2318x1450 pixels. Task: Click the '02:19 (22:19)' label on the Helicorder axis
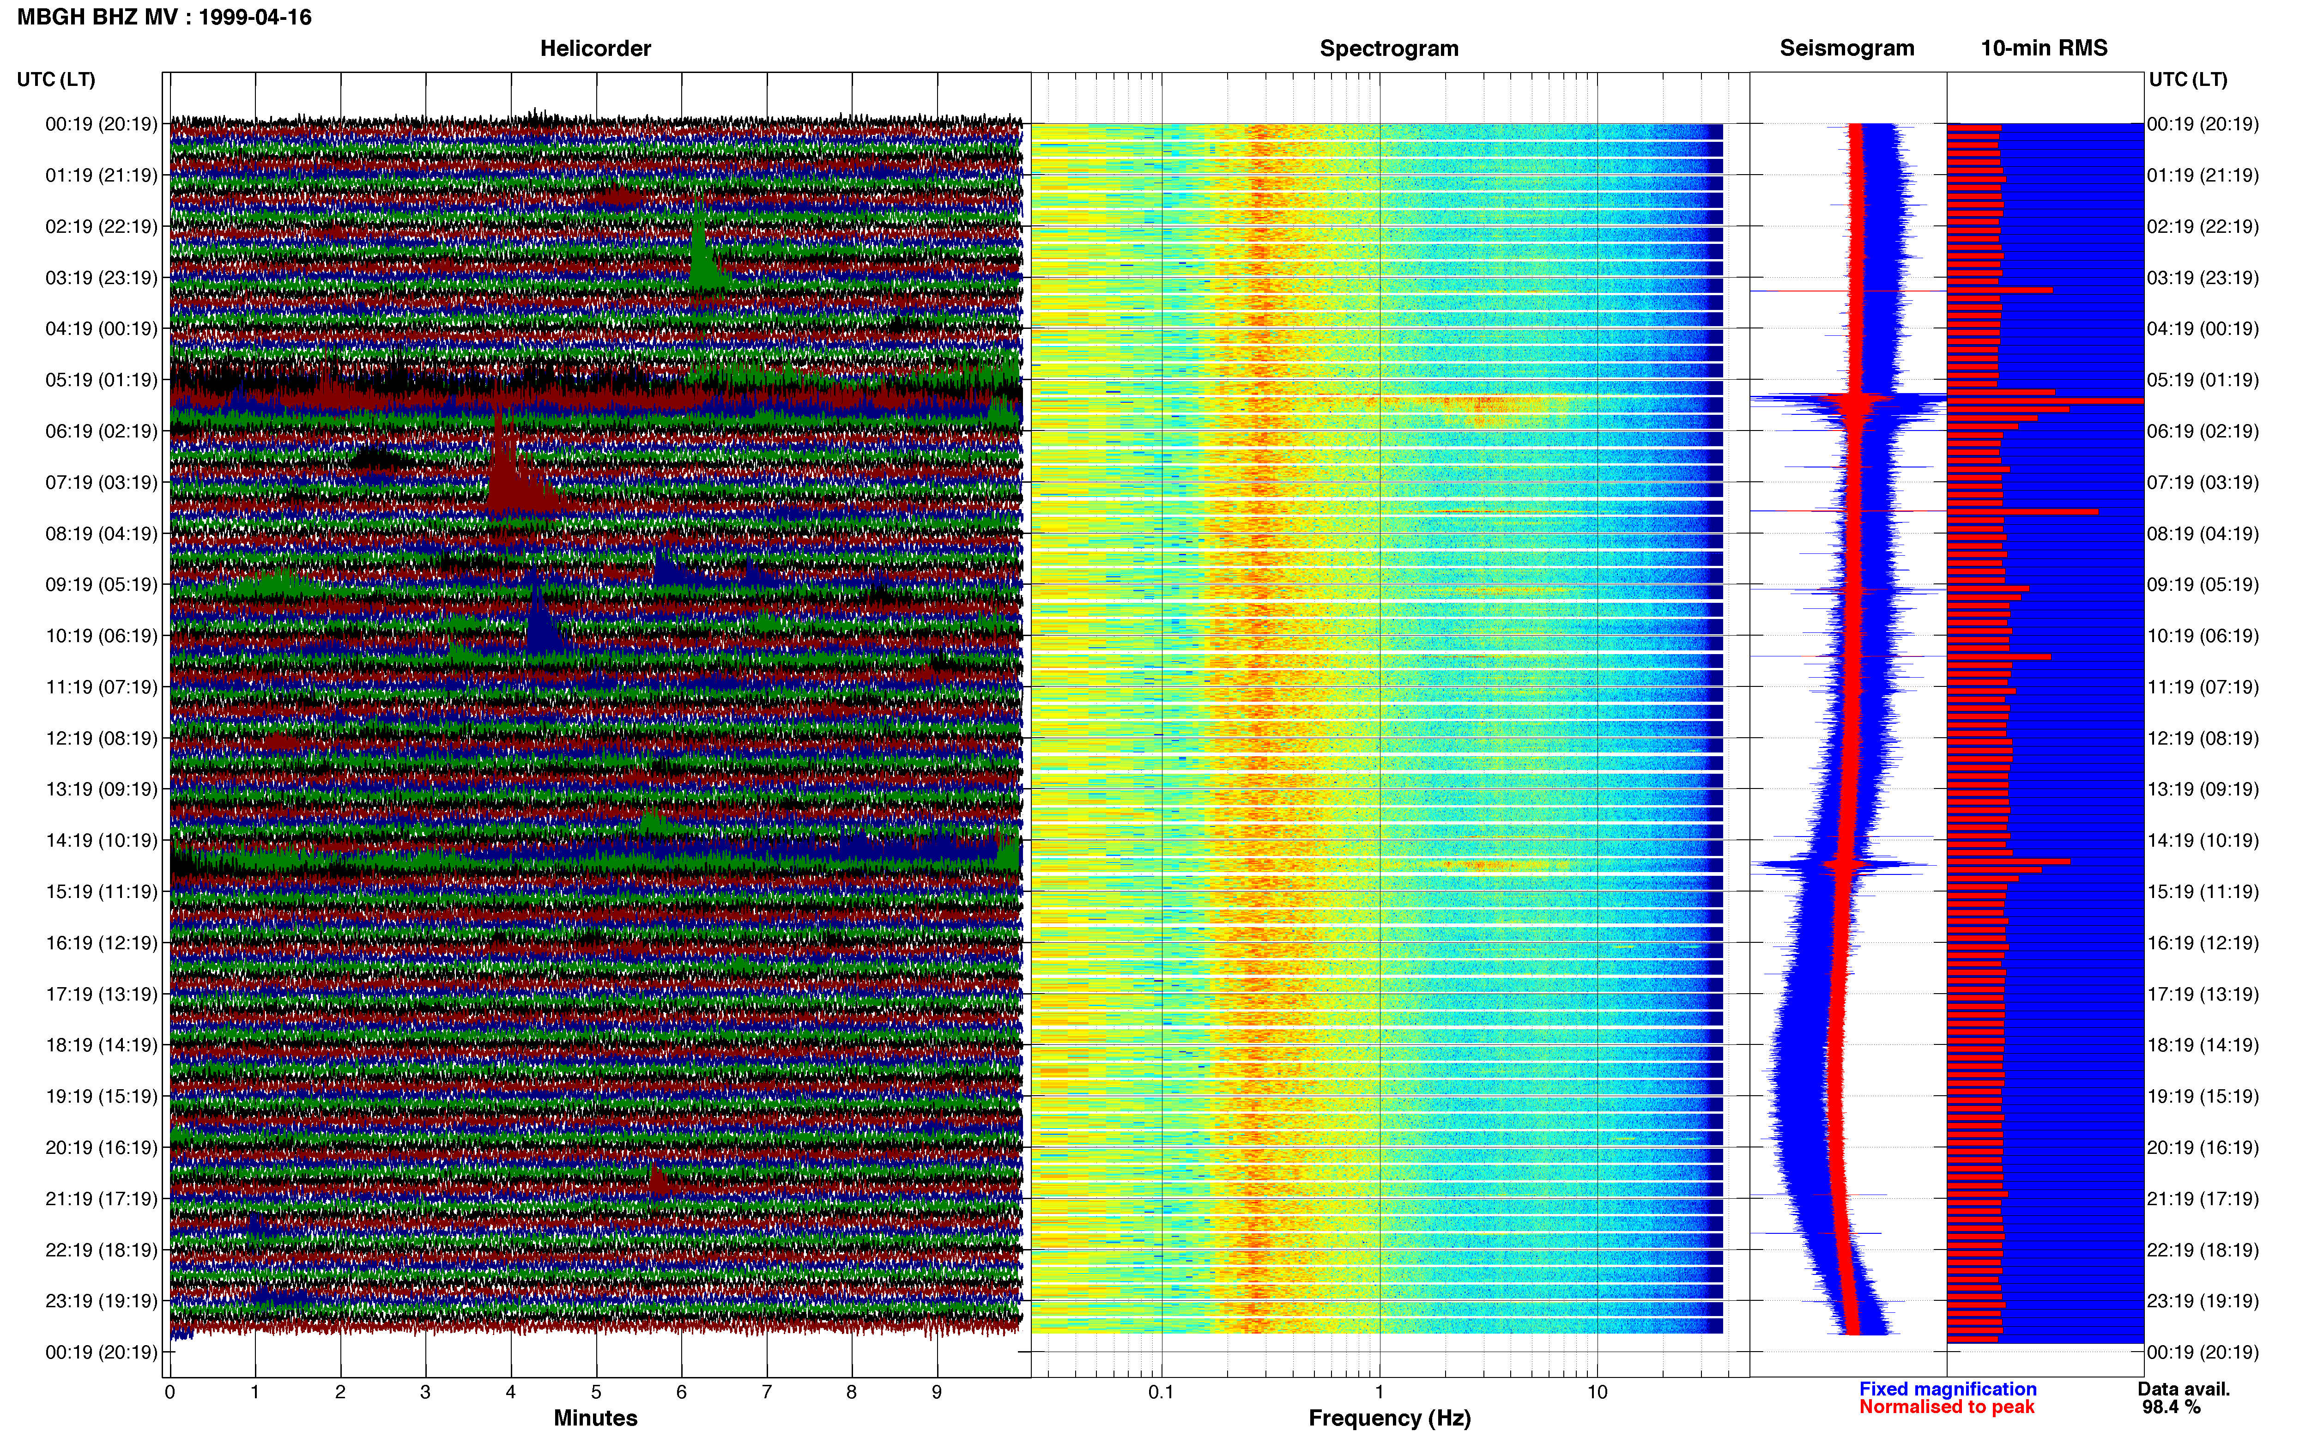tap(102, 226)
